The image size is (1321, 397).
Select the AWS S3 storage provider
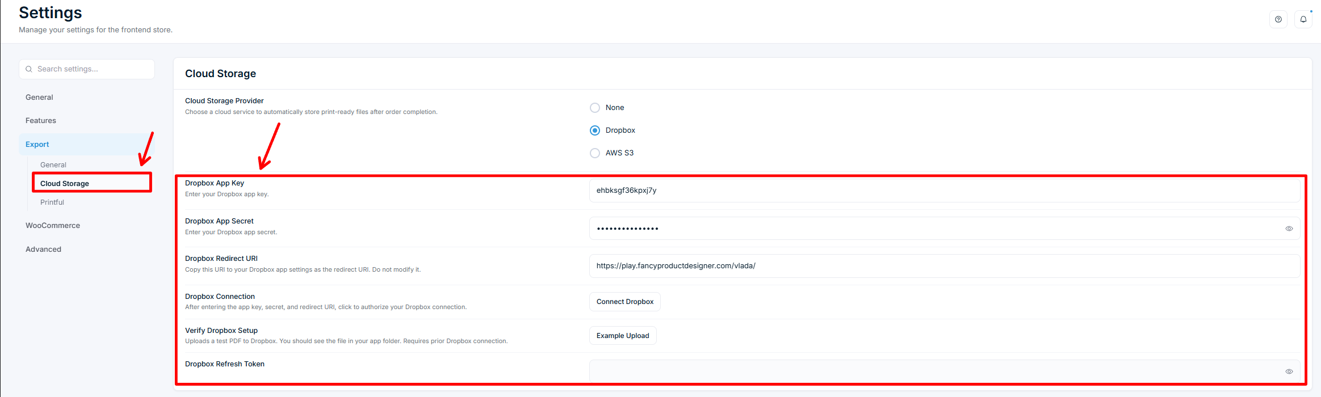click(595, 153)
